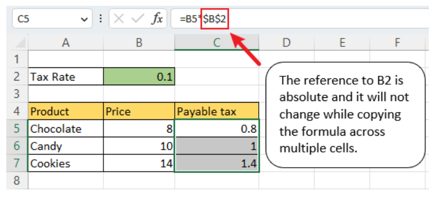Open the Insert Function fx button
Image resolution: width=433 pixels, height=202 pixels.
tap(157, 19)
